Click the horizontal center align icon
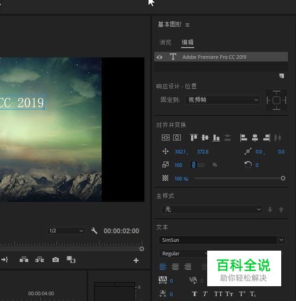This screenshot has height=301, width=296. click(x=177, y=137)
